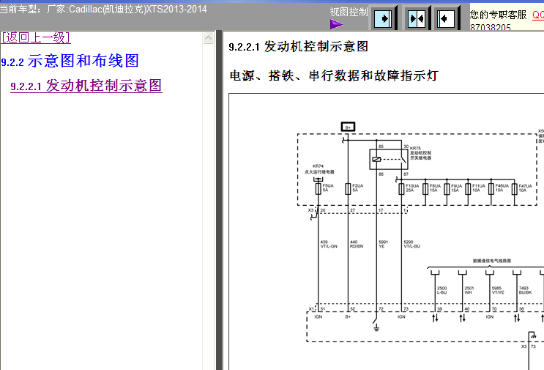Viewport: 544px width, 370px height.
Task: Click the F10UA 25A fuse symbol
Action: click(x=403, y=188)
